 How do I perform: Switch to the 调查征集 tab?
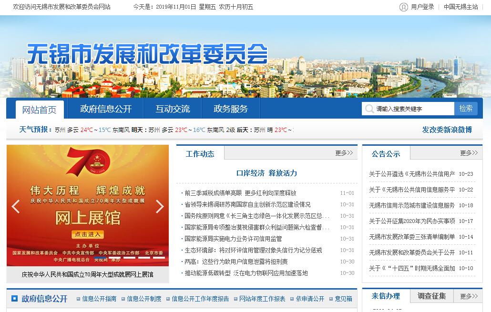(x=432, y=296)
